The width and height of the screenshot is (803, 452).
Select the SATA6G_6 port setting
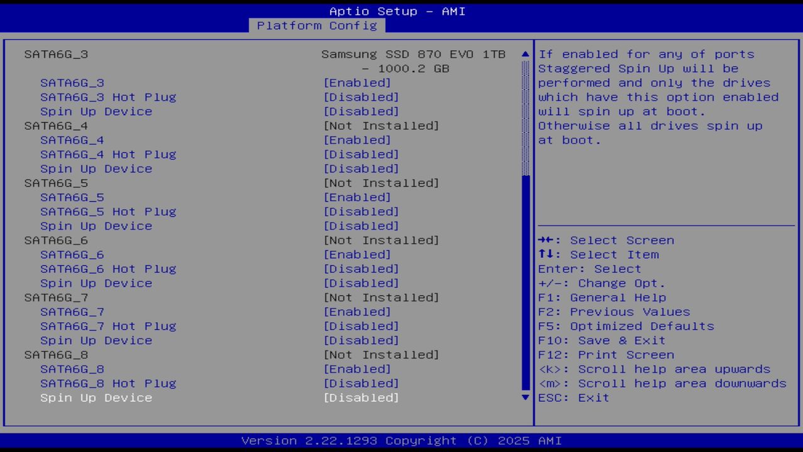tap(72, 254)
